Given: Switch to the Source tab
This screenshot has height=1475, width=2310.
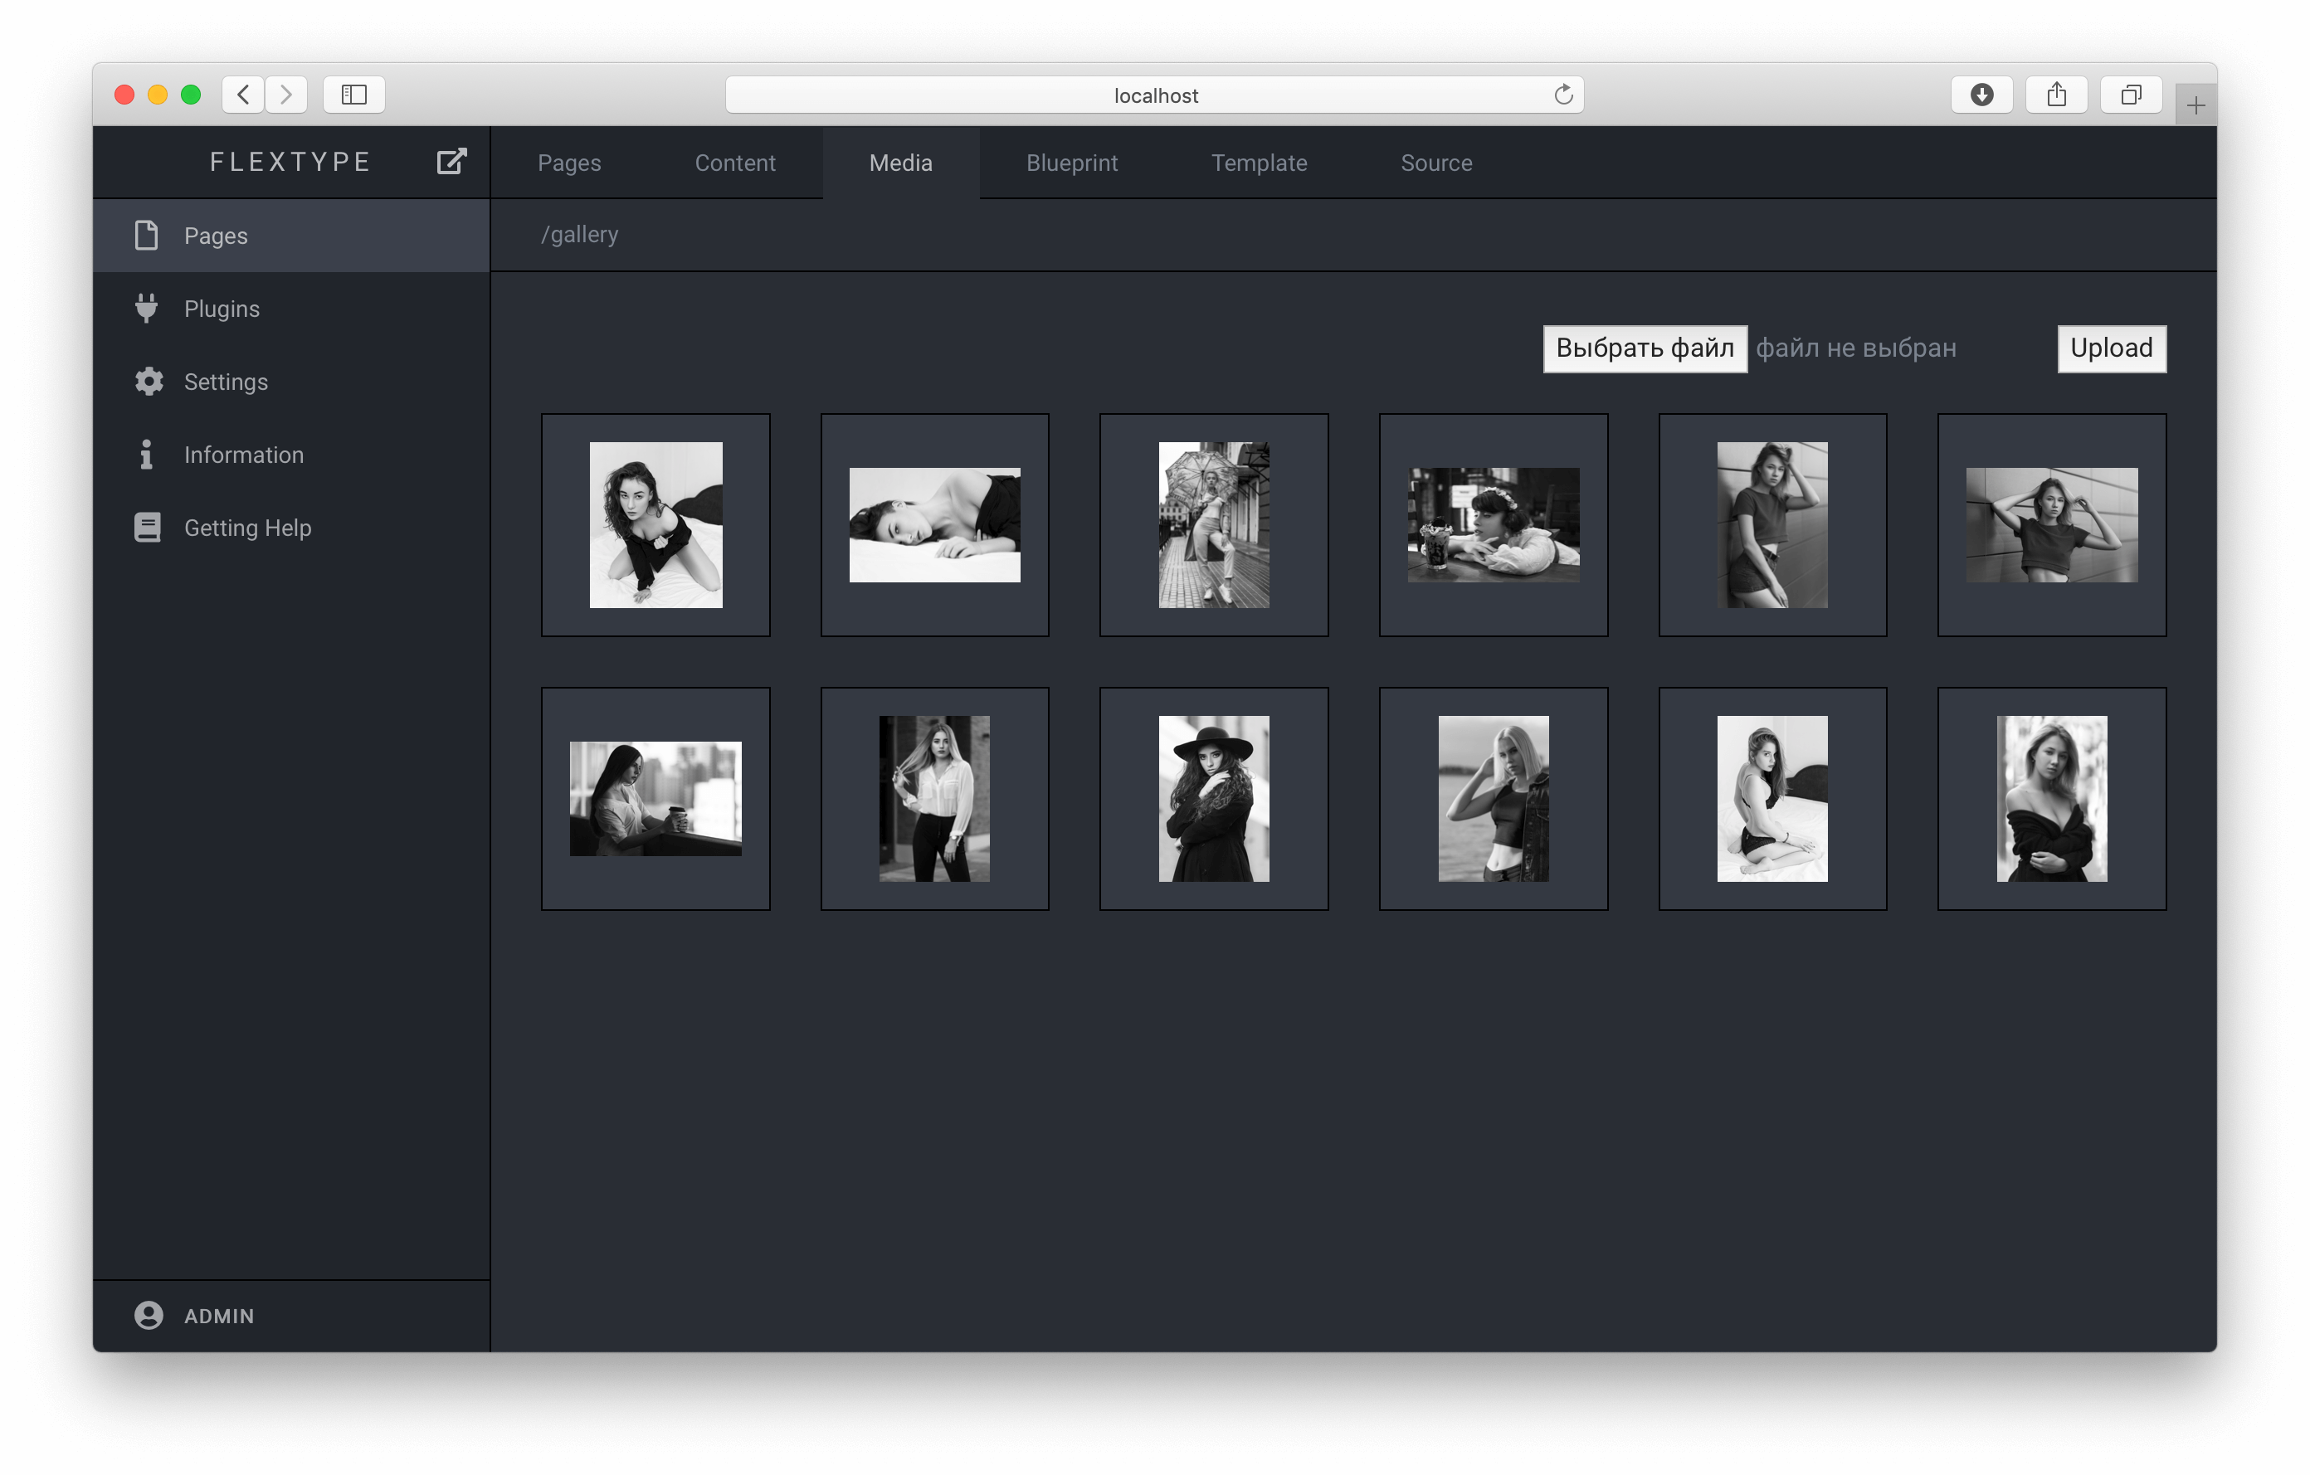Looking at the screenshot, I should tap(1435, 163).
